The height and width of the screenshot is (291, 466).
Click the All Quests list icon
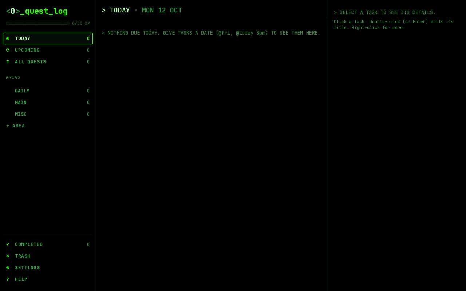tap(8, 62)
